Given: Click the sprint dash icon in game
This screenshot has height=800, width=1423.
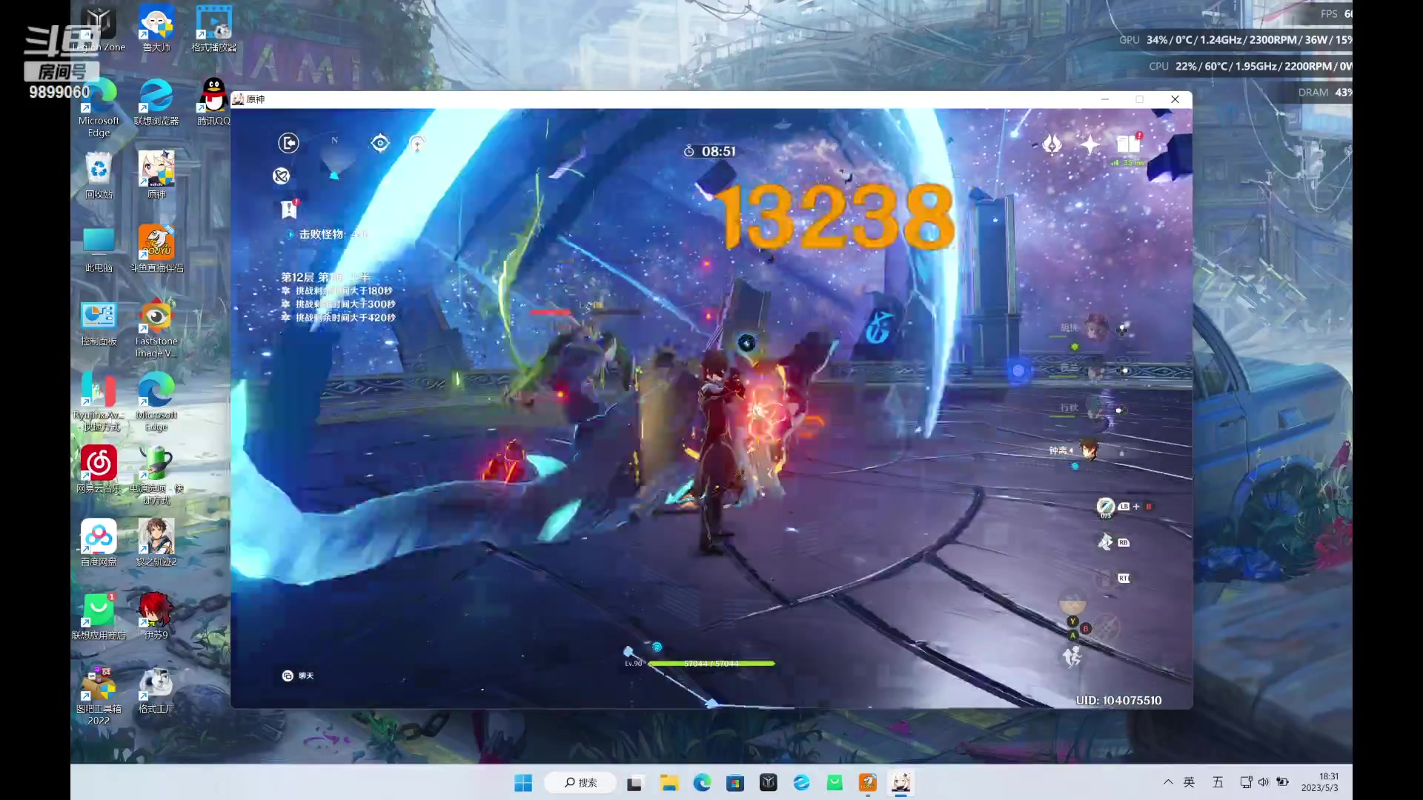Looking at the screenshot, I should 1072,657.
